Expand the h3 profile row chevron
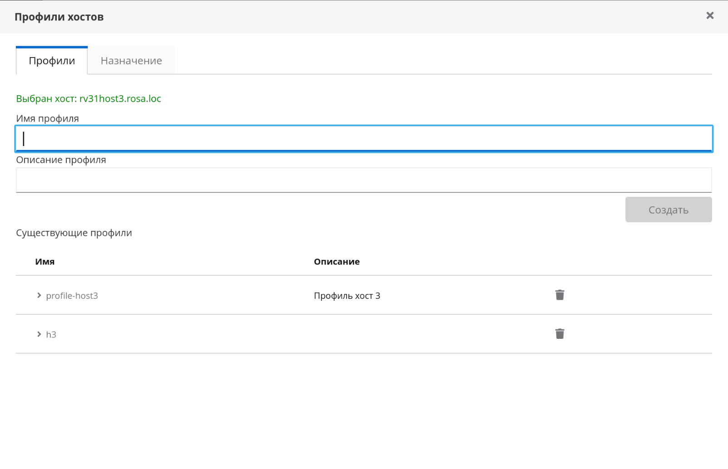 pos(39,334)
